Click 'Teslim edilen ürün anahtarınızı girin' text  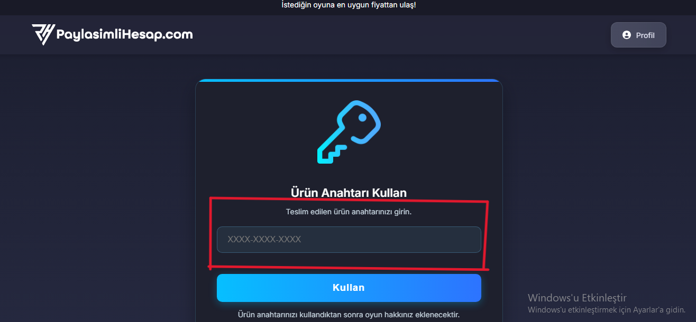(349, 212)
